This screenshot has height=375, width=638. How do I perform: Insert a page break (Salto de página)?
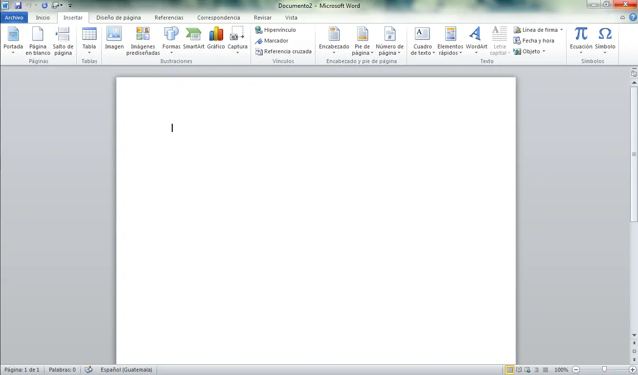tap(63, 41)
